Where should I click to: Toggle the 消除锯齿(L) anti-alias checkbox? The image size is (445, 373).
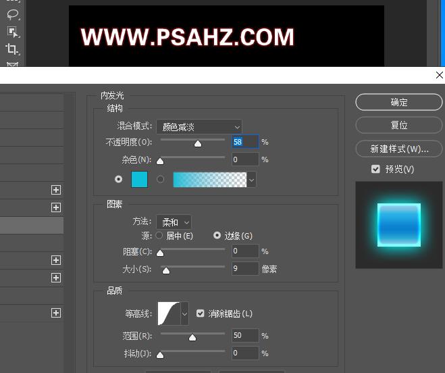(x=201, y=314)
